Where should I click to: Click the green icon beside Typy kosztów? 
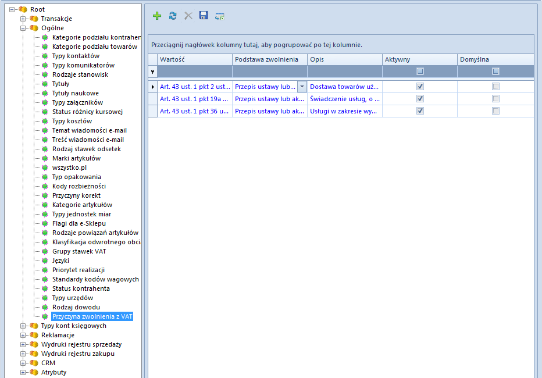point(45,122)
